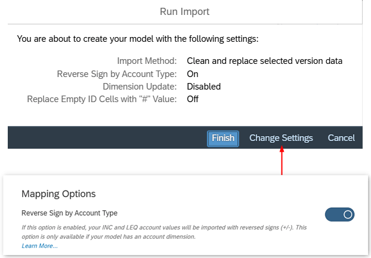Select the Dimension Update label
371x258 pixels.
[x=140, y=87]
